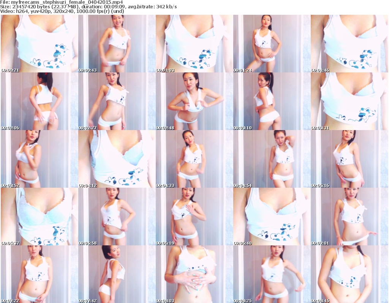This screenshot has width=389, height=303.
Task: Open the frame at 00:04:54
Action: pos(272,159)
